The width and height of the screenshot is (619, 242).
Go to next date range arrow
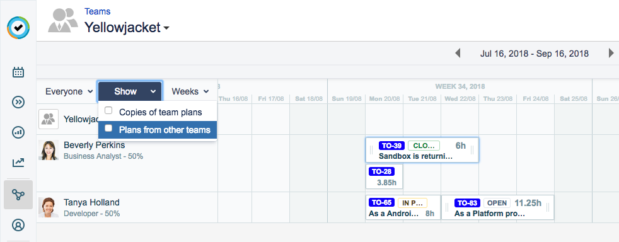[x=611, y=53]
